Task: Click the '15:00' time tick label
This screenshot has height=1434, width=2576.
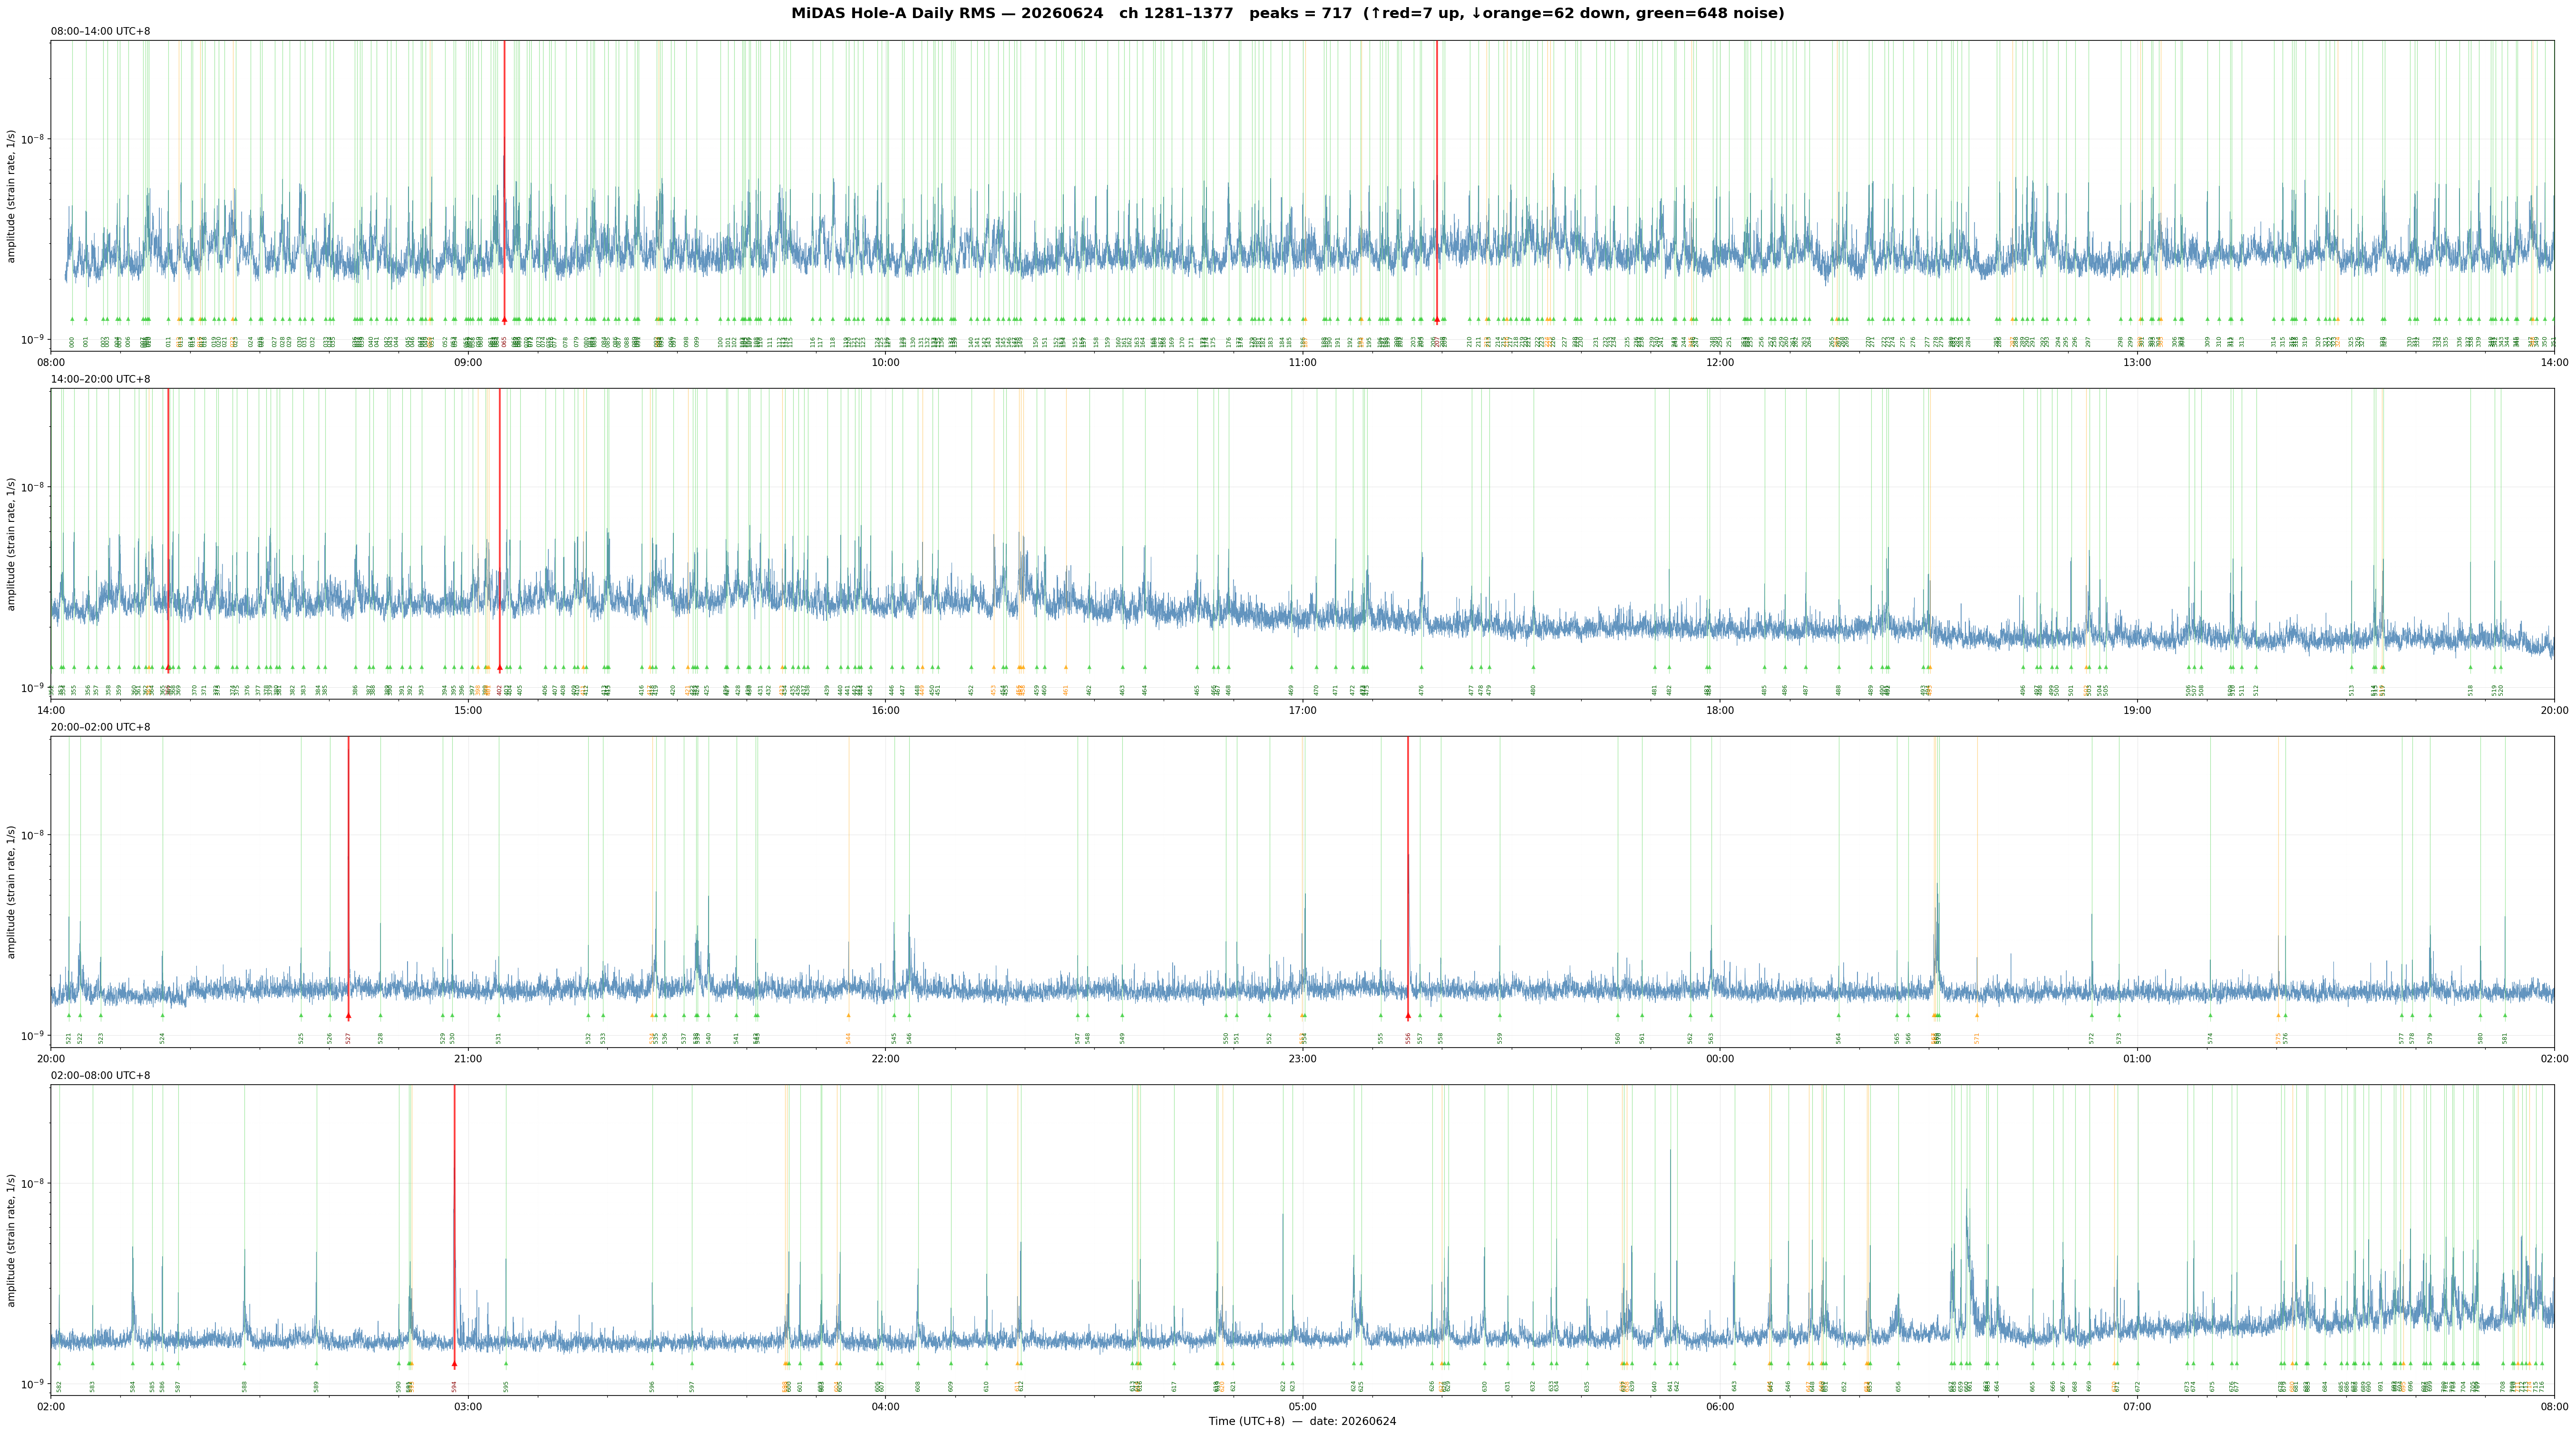Action: point(468,710)
